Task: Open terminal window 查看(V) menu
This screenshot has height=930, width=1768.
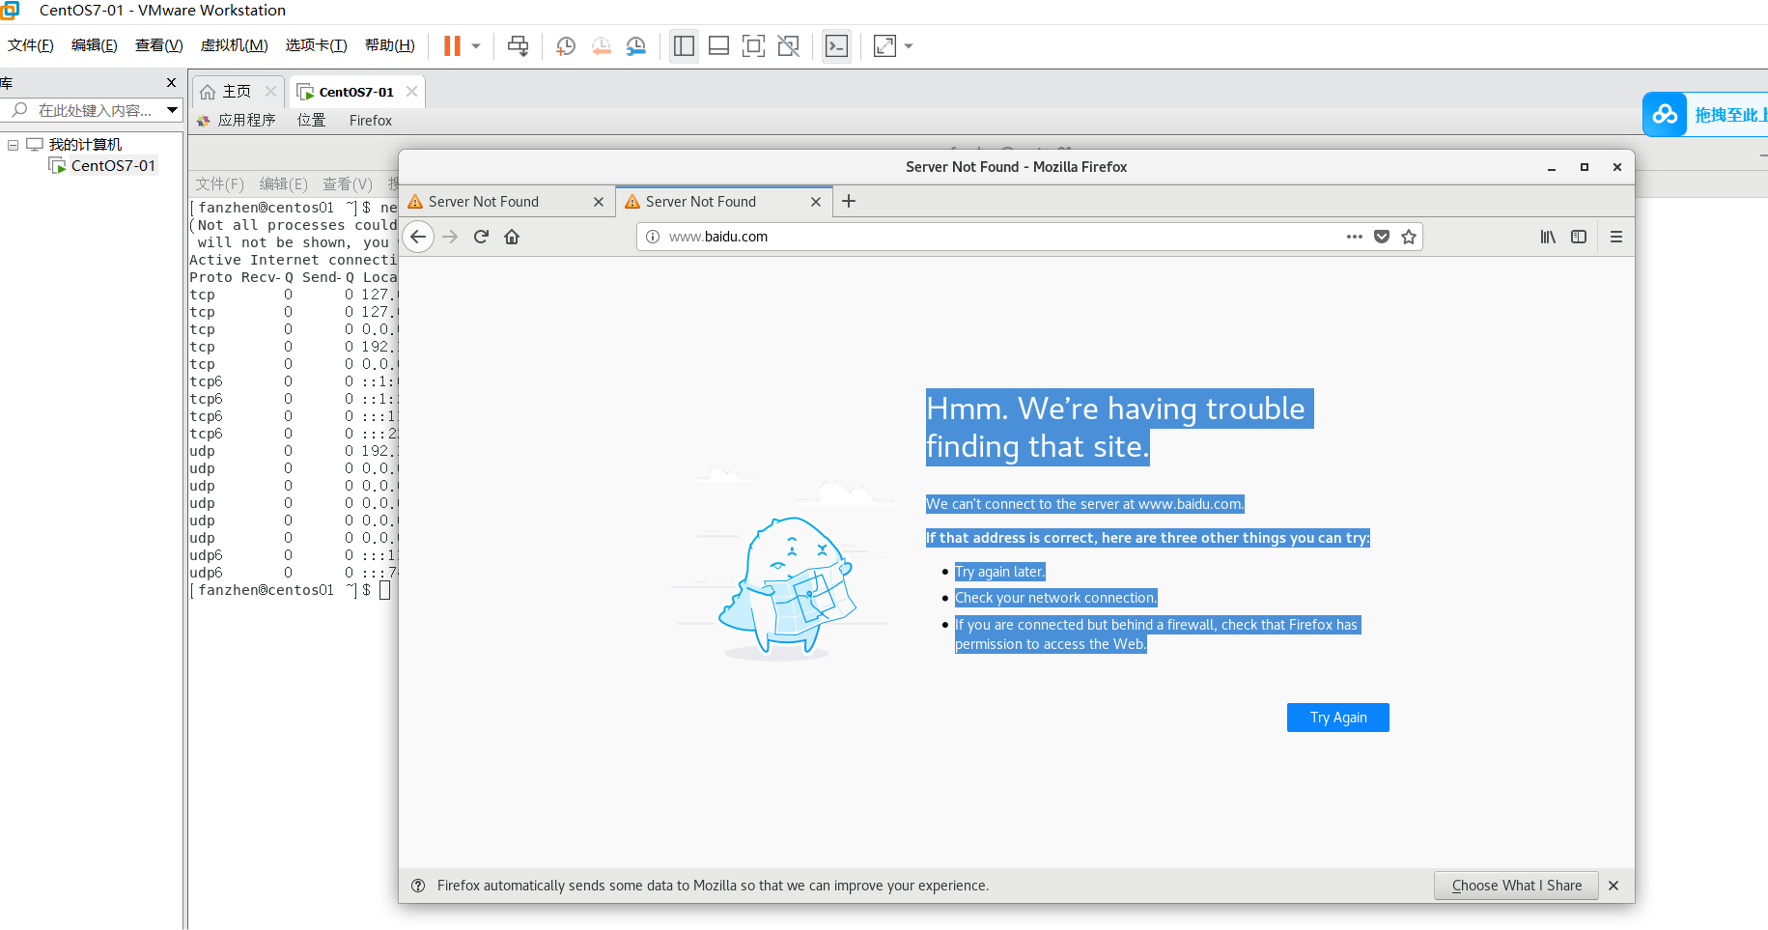Action: point(348,183)
